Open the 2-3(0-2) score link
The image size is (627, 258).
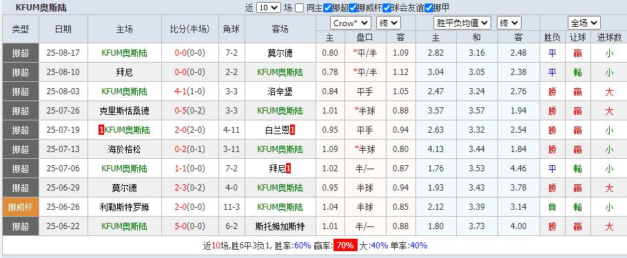190,188
